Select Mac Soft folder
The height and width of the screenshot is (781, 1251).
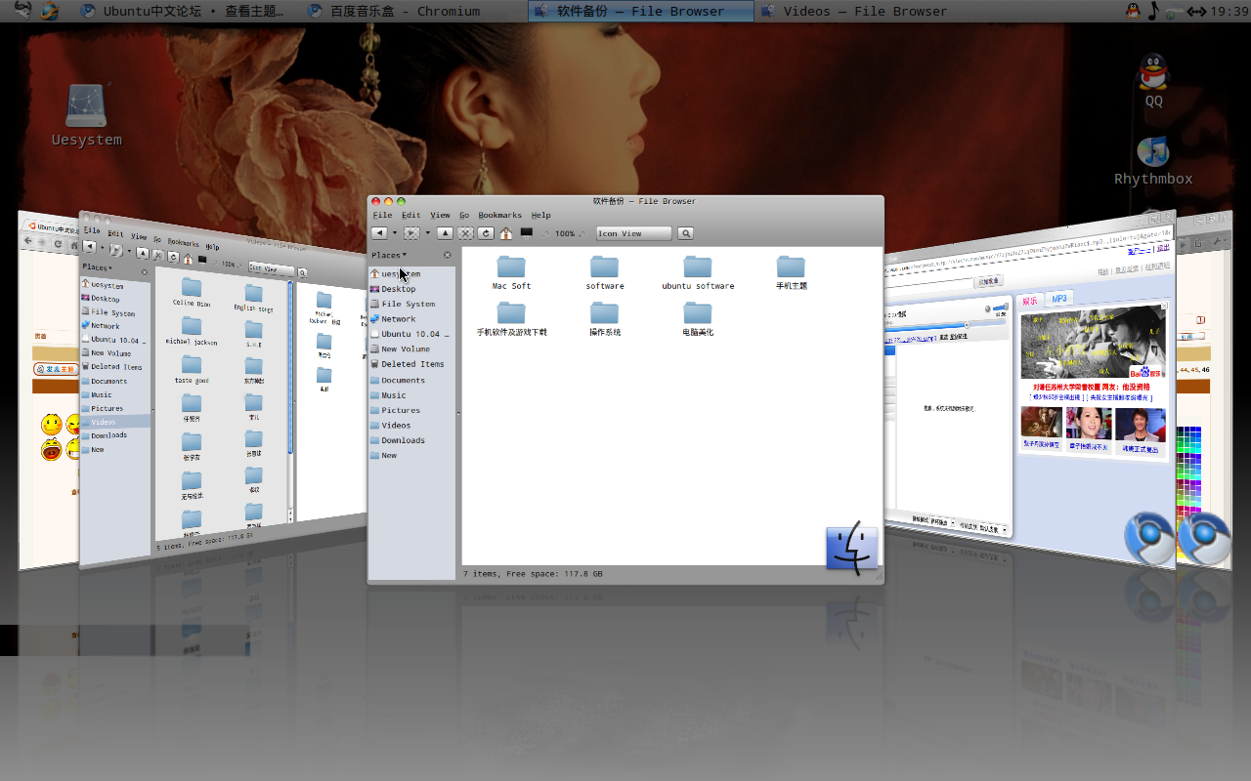511,272
